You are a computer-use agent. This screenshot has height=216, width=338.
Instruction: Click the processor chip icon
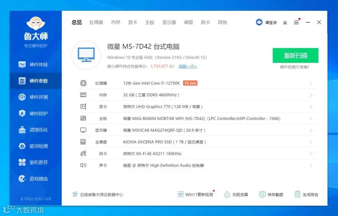[83, 83]
